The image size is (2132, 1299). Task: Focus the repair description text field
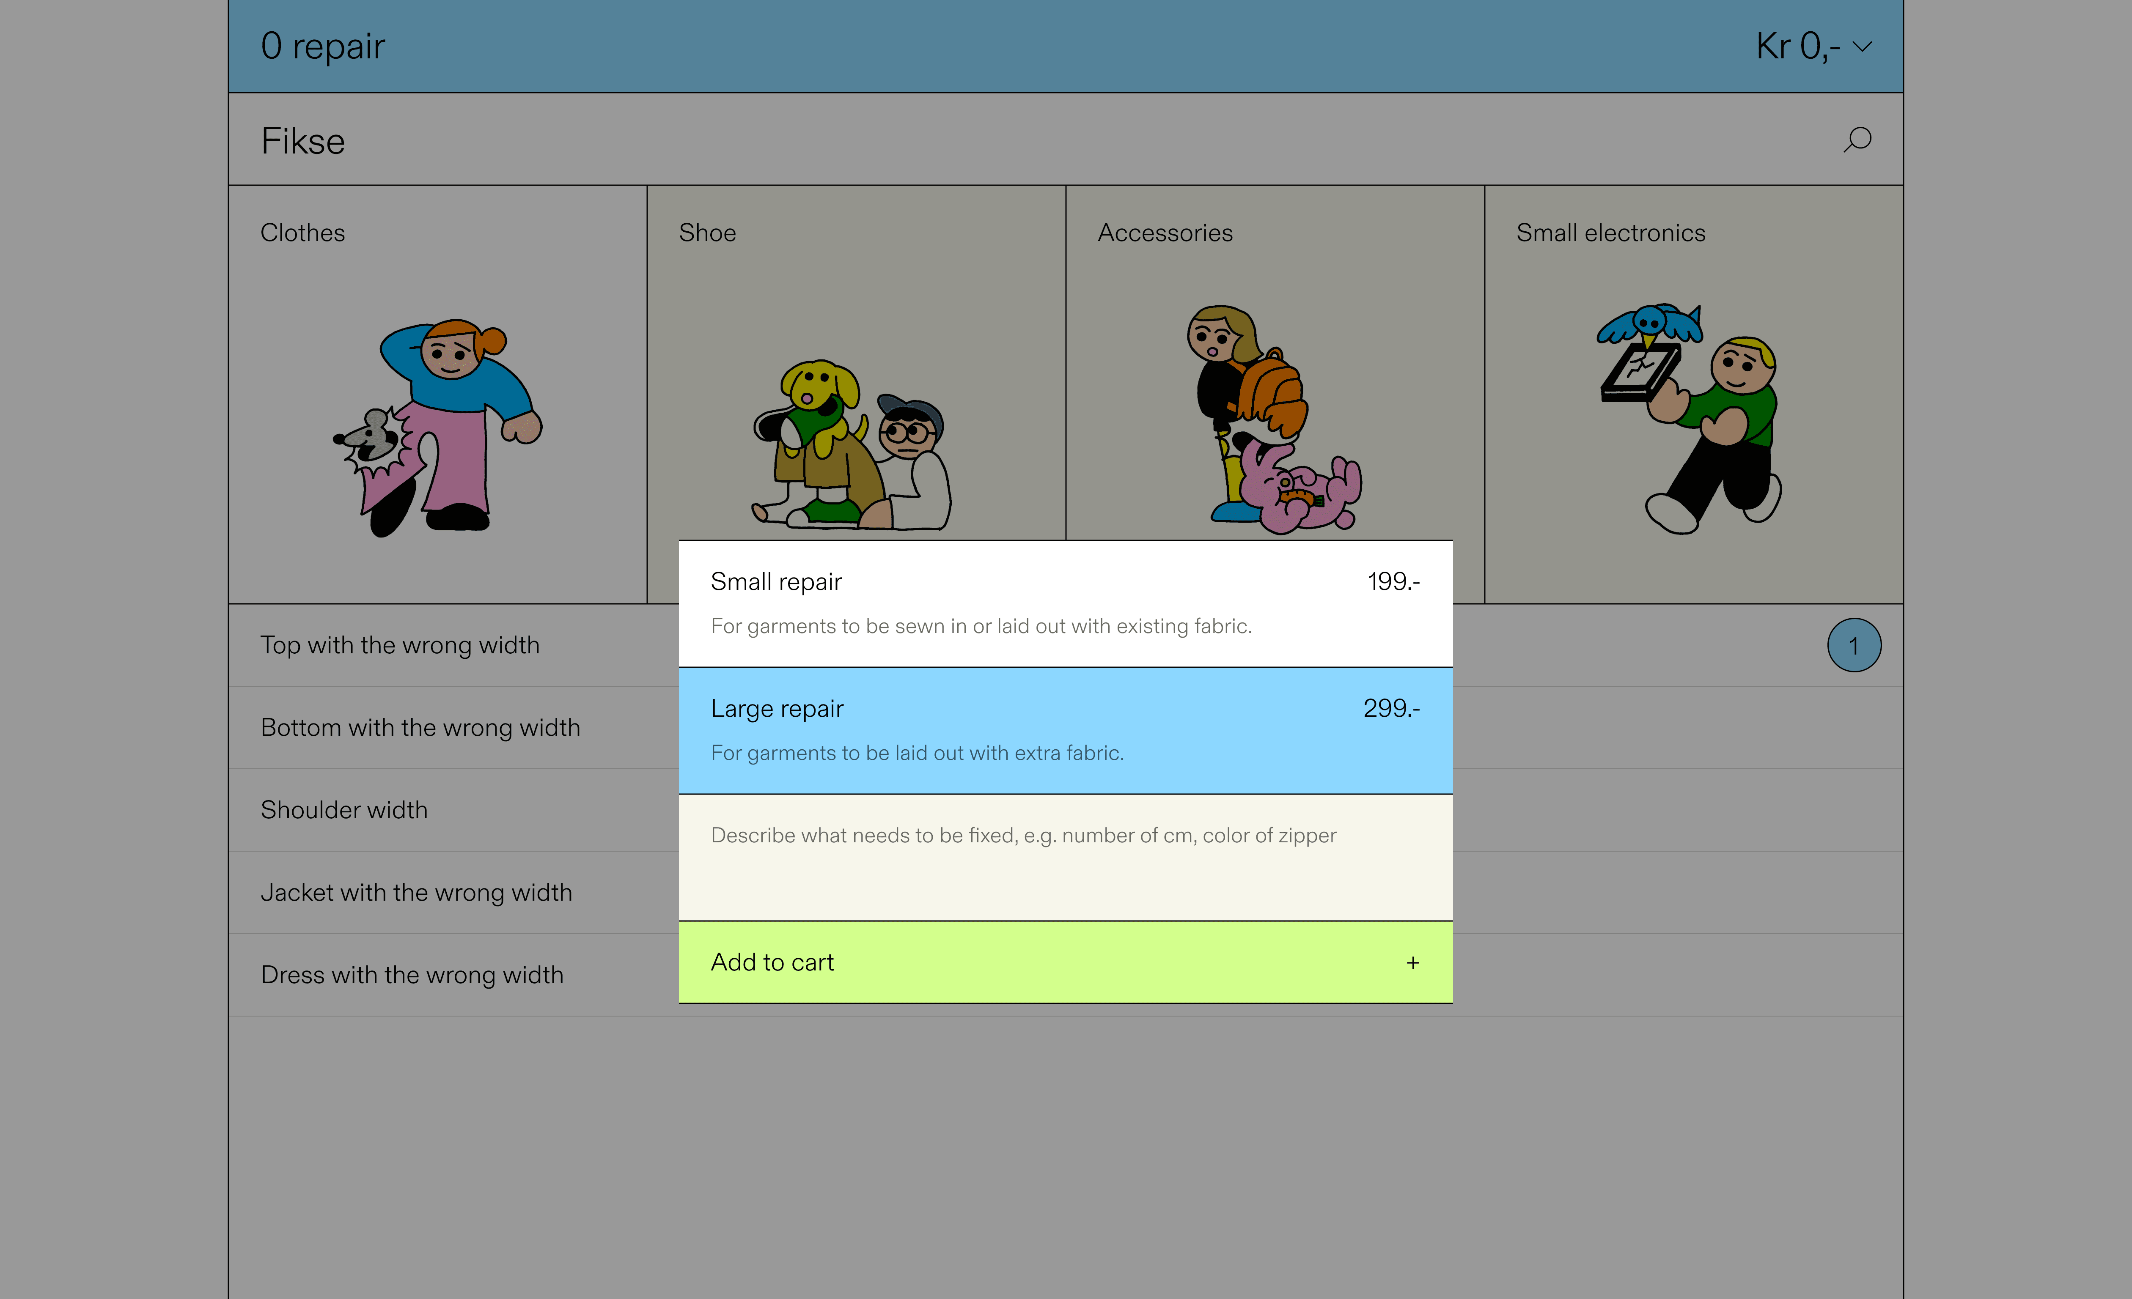pos(1064,857)
